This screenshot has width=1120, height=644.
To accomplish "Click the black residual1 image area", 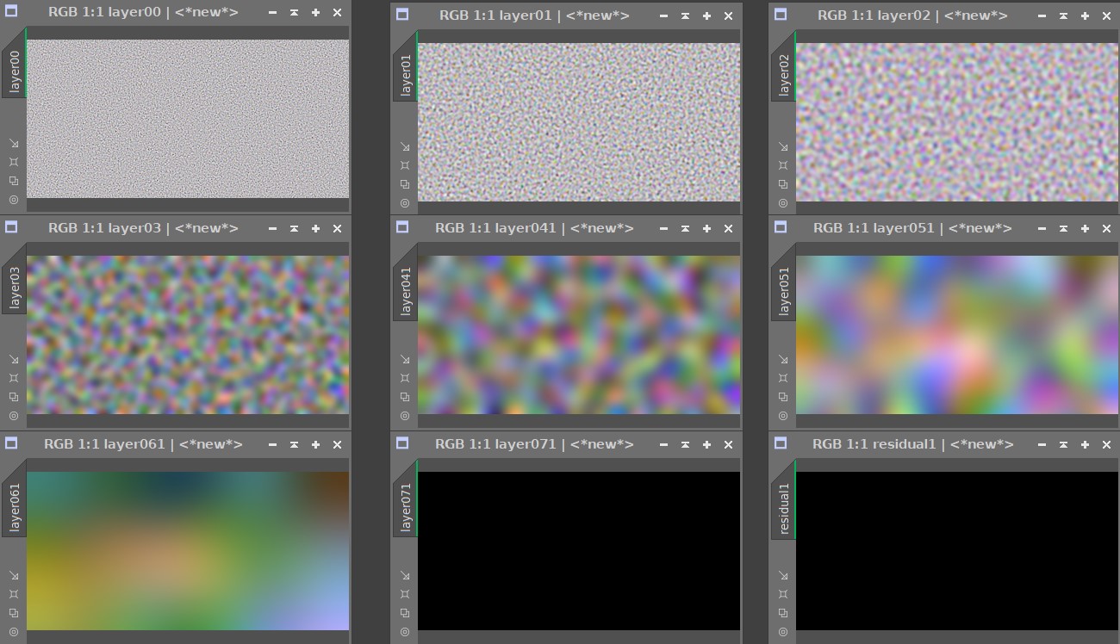I will point(957,551).
